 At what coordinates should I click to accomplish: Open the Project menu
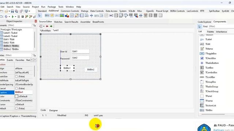pyautogui.click(x=35, y=7)
